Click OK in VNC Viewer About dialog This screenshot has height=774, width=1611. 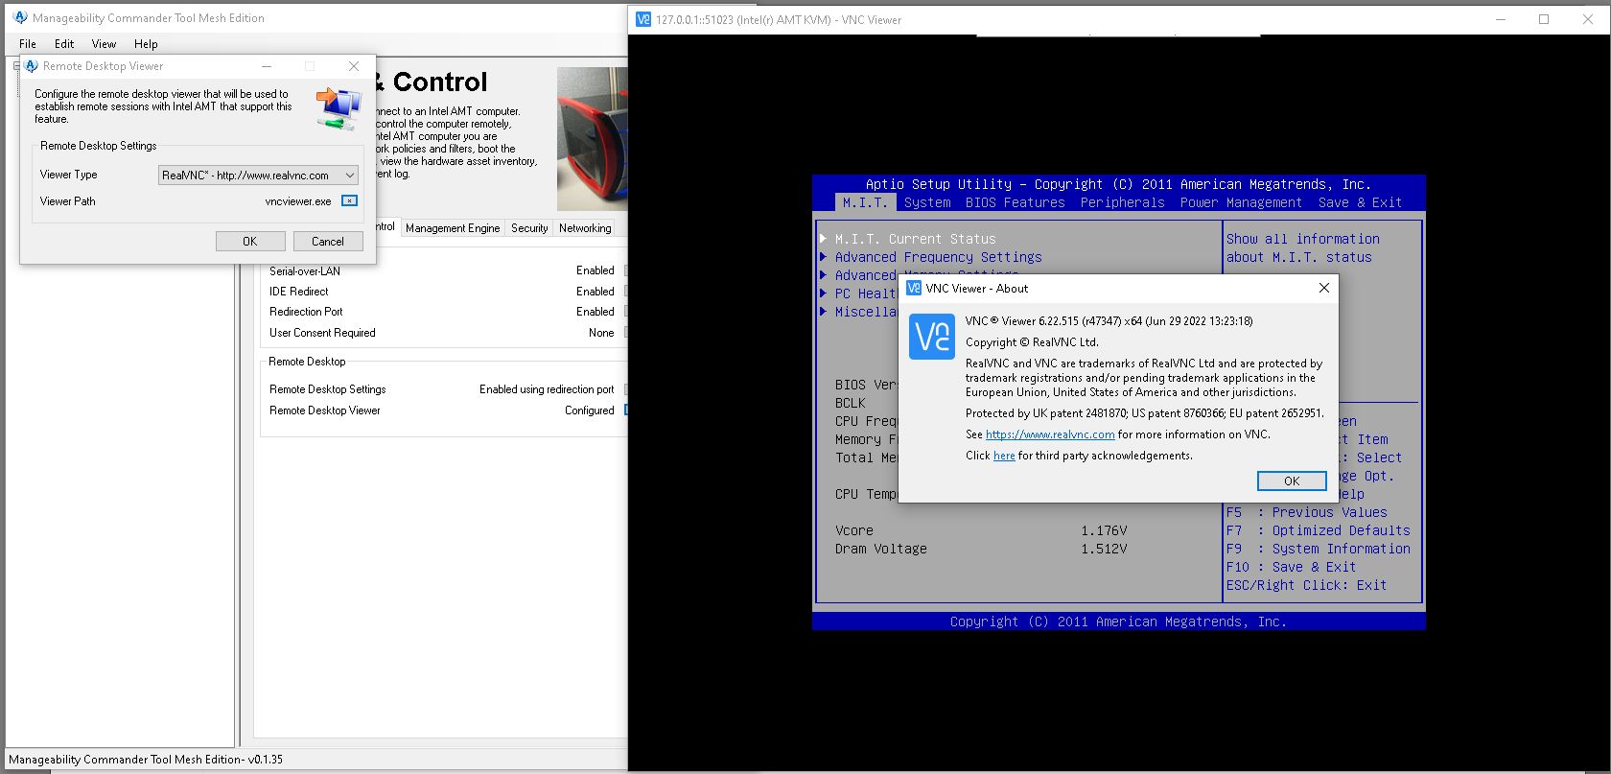tap(1292, 481)
